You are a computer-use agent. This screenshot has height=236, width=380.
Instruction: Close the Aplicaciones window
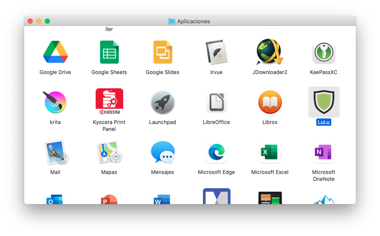(30, 21)
